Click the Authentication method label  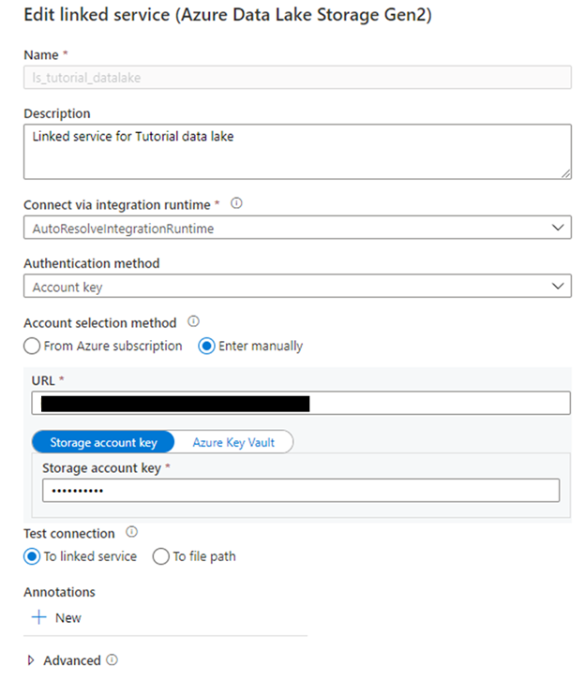coord(92,263)
